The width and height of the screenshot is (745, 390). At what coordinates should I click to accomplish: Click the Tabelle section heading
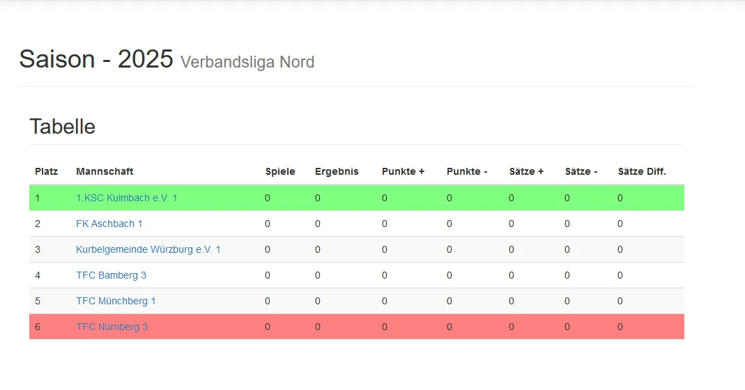point(62,127)
